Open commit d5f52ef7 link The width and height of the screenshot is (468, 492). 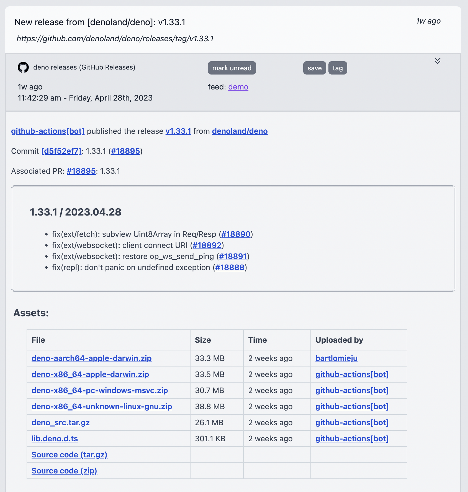pyautogui.click(x=61, y=151)
